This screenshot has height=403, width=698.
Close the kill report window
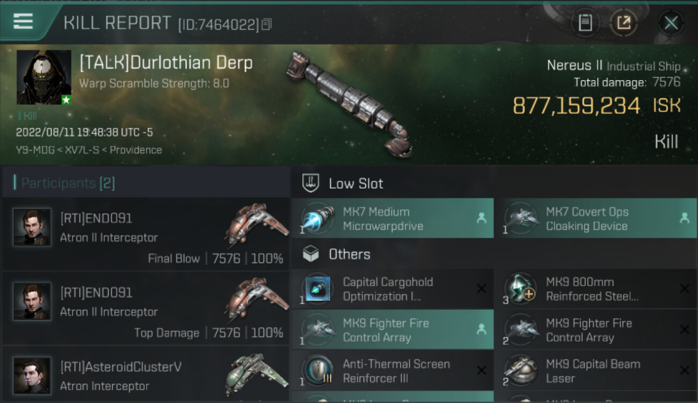tap(671, 23)
